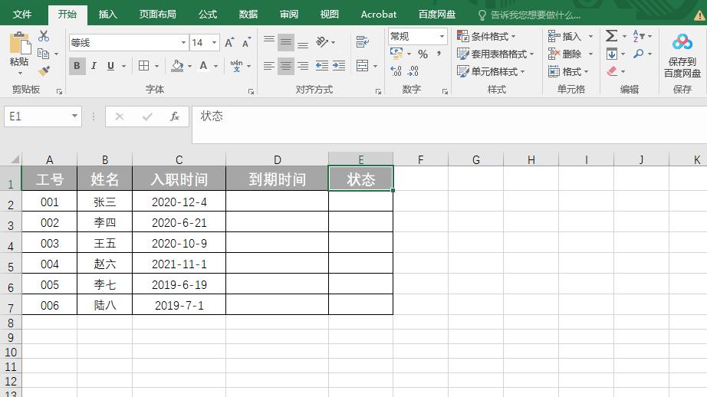Viewport: 707px width, 397px height.
Task: Switch to 数据 tab
Action: (248, 14)
